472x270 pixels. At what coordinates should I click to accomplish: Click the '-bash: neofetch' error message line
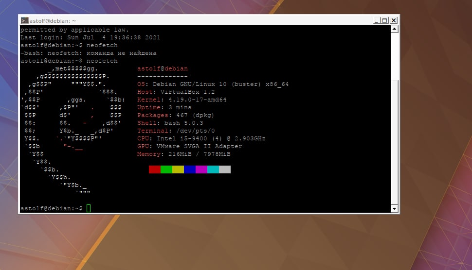[89, 53]
